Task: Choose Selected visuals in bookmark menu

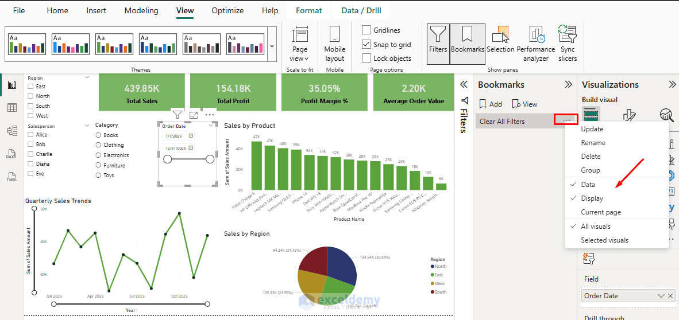Action: [616, 240]
